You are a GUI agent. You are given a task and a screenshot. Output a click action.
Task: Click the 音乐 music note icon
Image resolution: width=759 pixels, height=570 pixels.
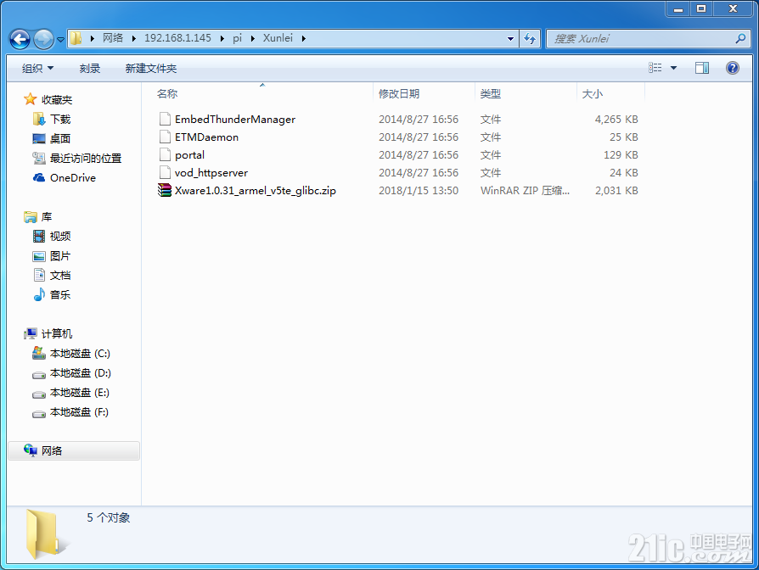(39, 294)
